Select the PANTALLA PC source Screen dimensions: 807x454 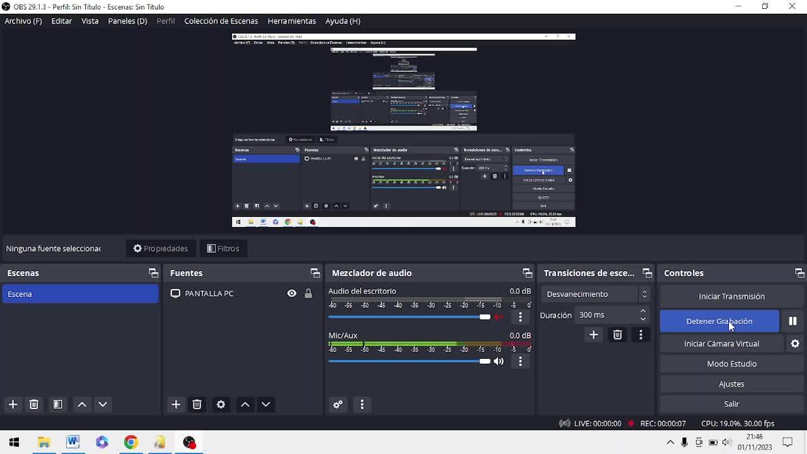[x=209, y=293]
